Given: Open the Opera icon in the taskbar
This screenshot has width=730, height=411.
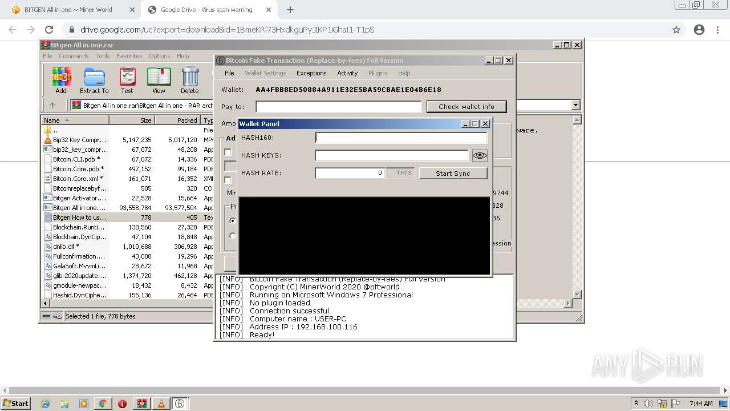Looking at the screenshot, I should coord(122,404).
